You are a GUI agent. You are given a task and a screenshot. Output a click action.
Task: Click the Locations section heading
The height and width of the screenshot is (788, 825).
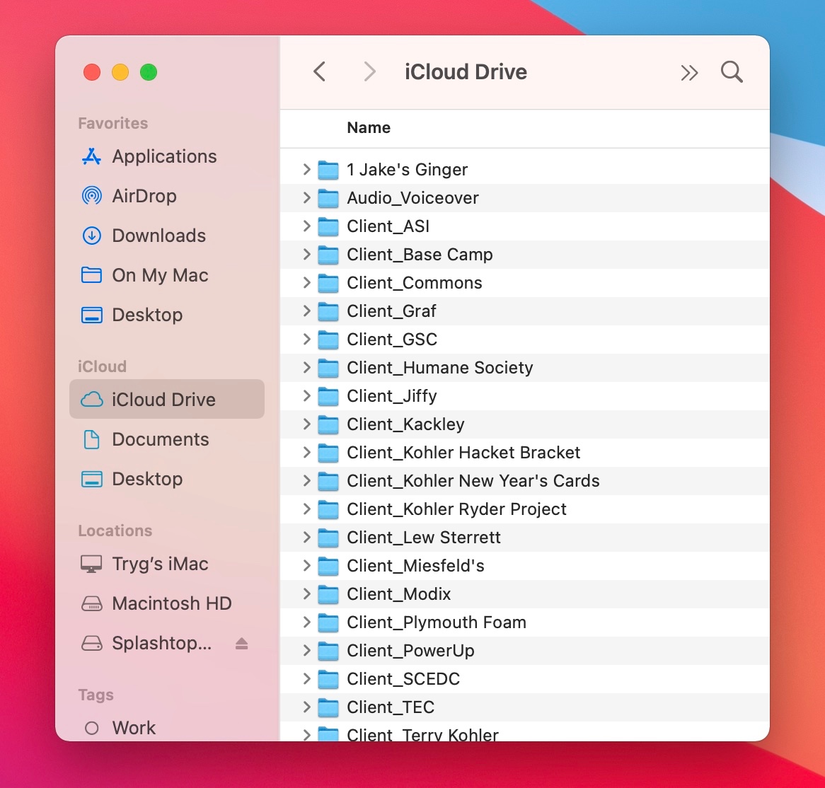click(115, 531)
